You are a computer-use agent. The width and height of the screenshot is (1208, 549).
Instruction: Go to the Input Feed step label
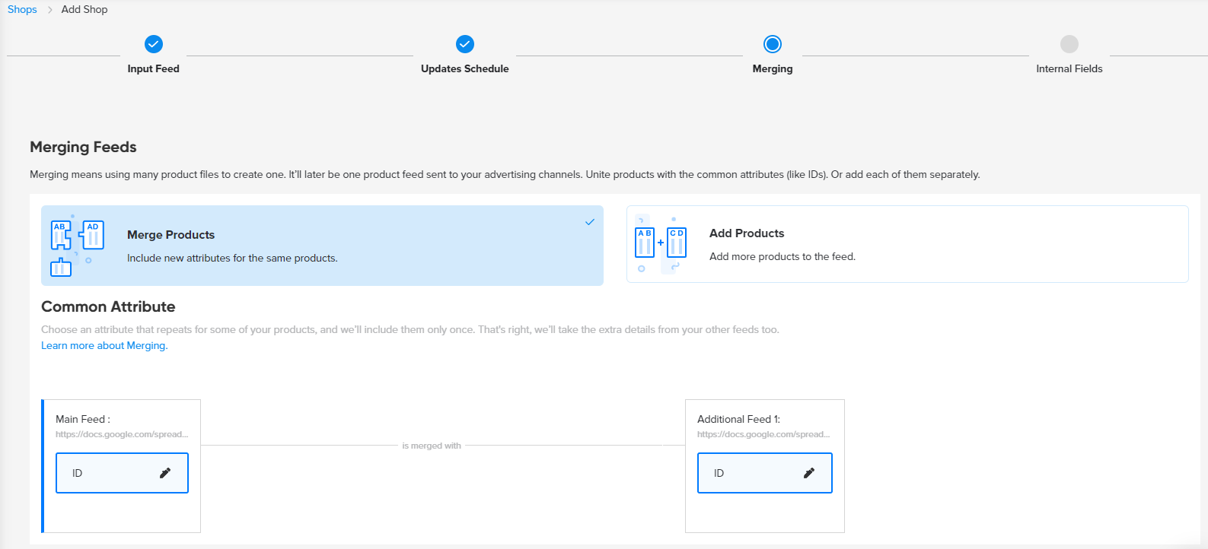coord(154,68)
